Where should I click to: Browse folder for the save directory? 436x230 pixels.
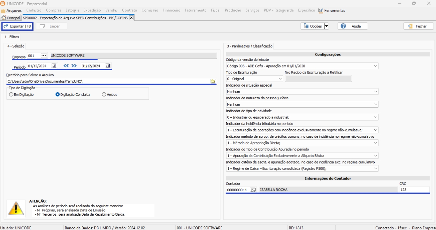213,81
